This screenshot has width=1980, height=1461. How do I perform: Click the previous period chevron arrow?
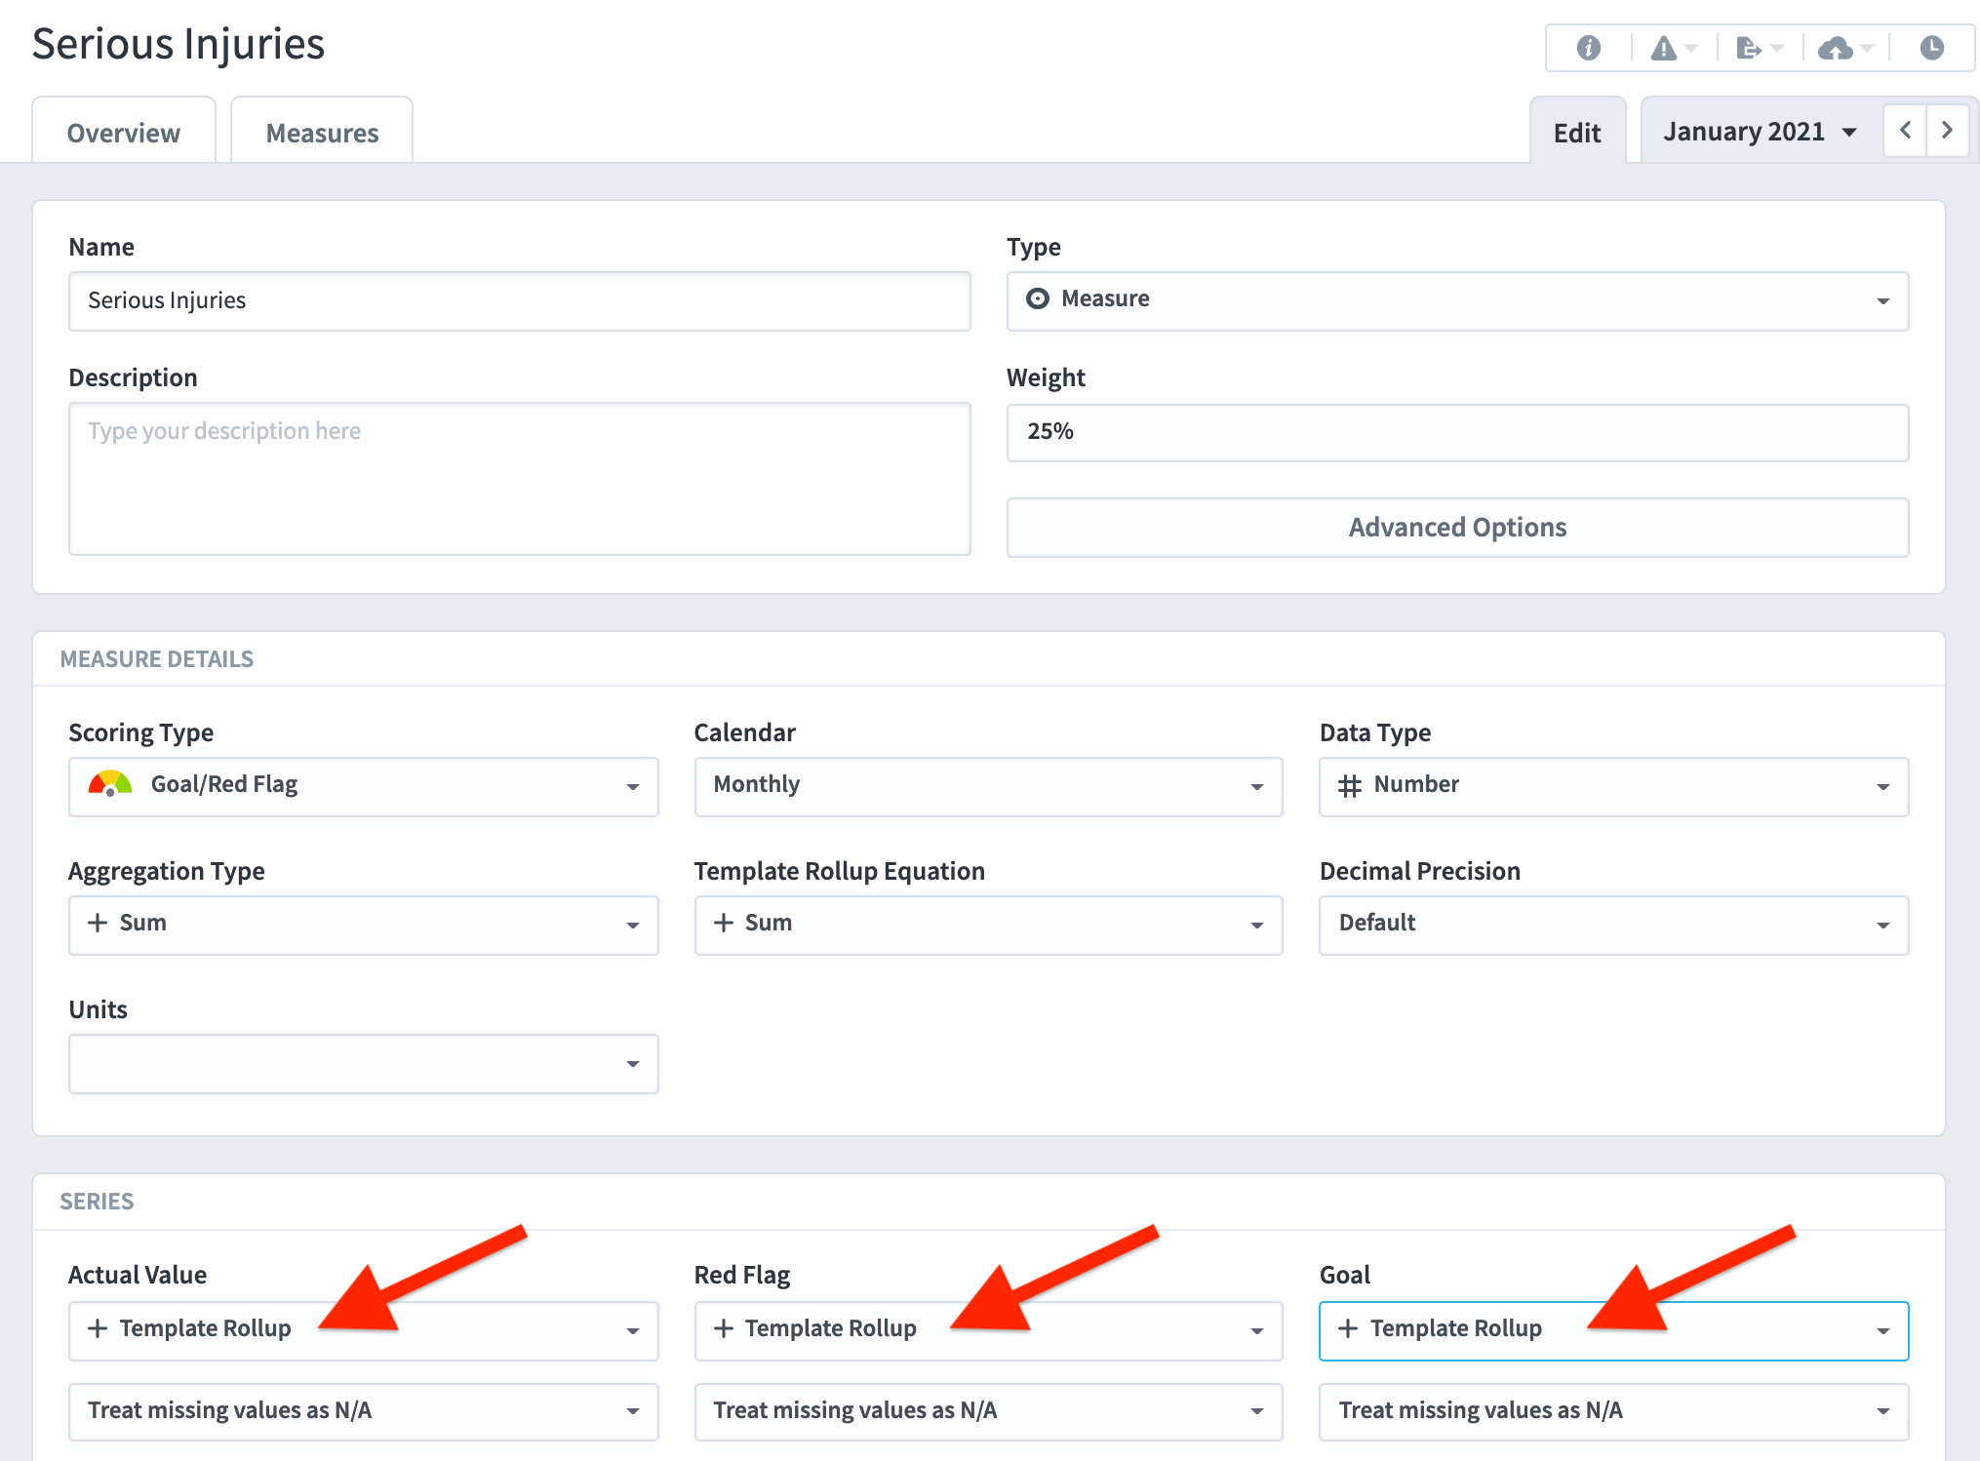pyautogui.click(x=1904, y=130)
